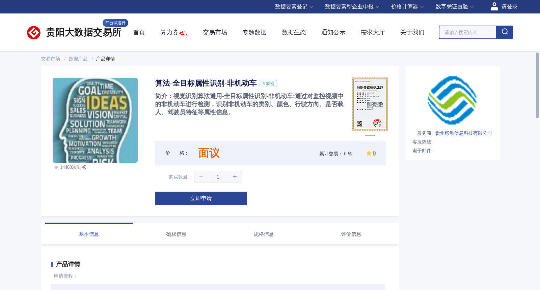Open the 首页 nav item
The height and width of the screenshot is (290, 540).
139,32
